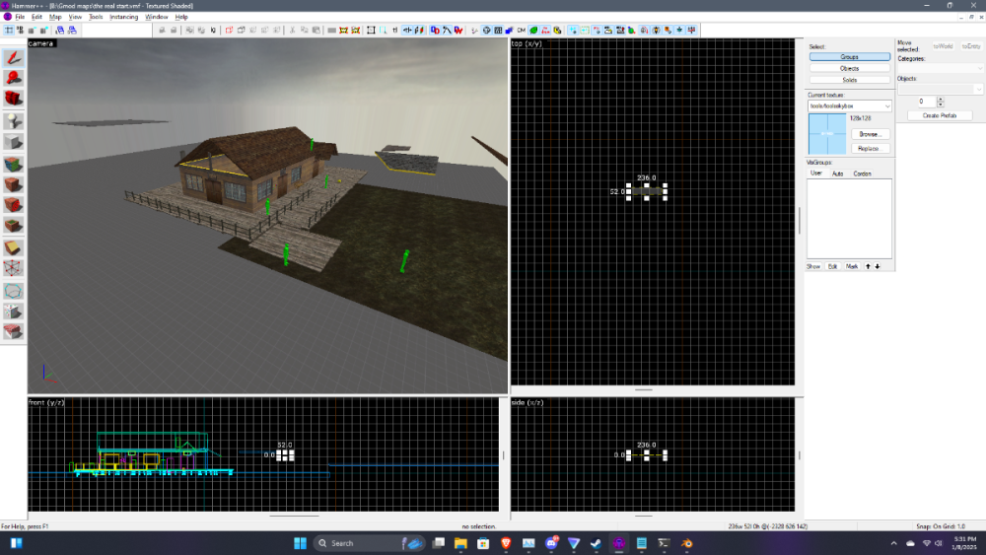
Task: Toggle the CM collision model display
Action: click(x=522, y=31)
